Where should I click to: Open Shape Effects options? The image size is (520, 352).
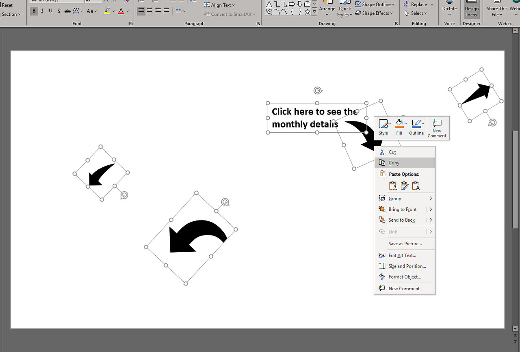point(373,13)
